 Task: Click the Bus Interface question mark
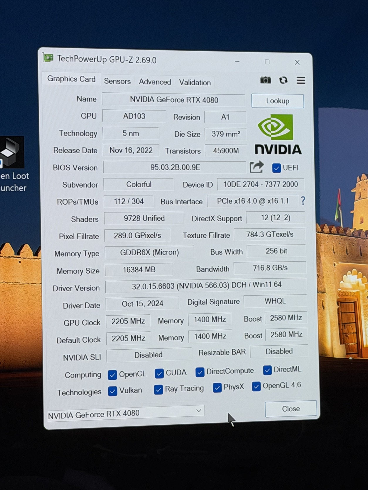point(303,201)
